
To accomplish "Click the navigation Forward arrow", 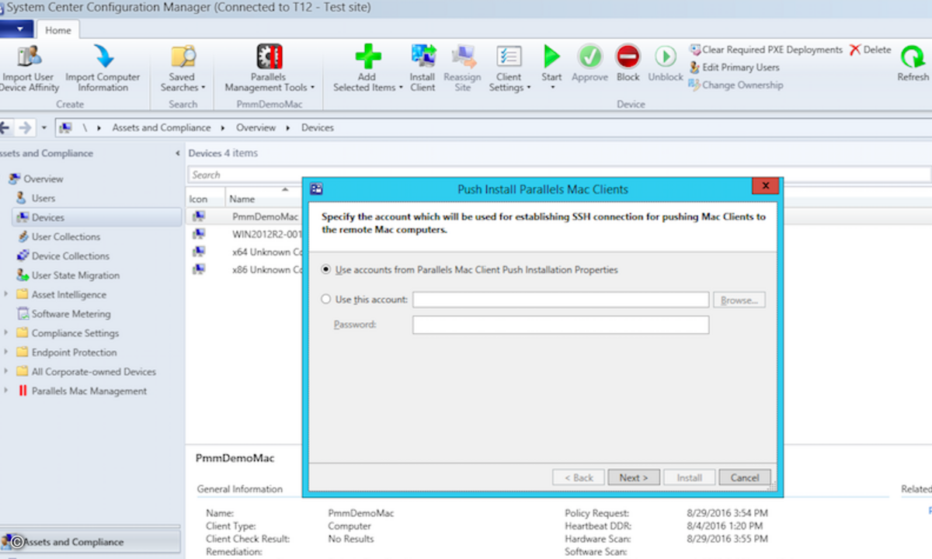I will coord(26,127).
